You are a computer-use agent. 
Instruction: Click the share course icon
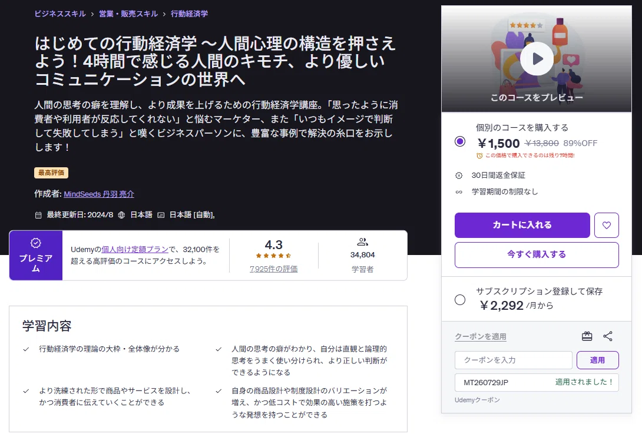coord(608,336)
